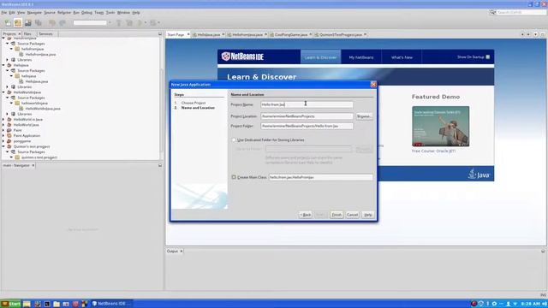This screenshot has height=308, width=548.
Task: Switch to the Services tab
Action: [45, 34]
